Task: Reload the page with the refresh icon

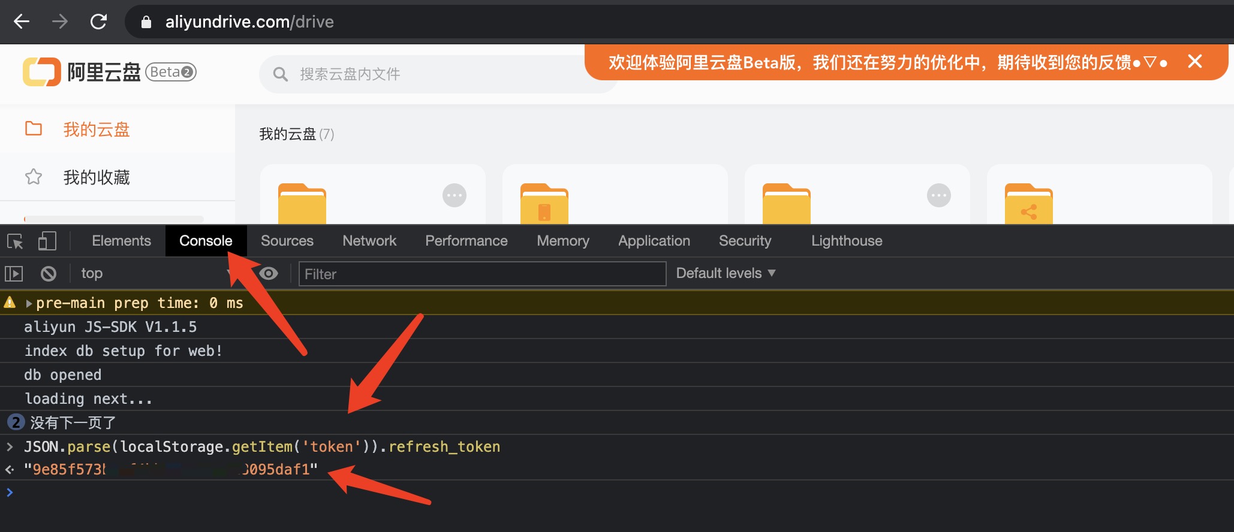Action: pyautogui.click(x=98, y=22)
